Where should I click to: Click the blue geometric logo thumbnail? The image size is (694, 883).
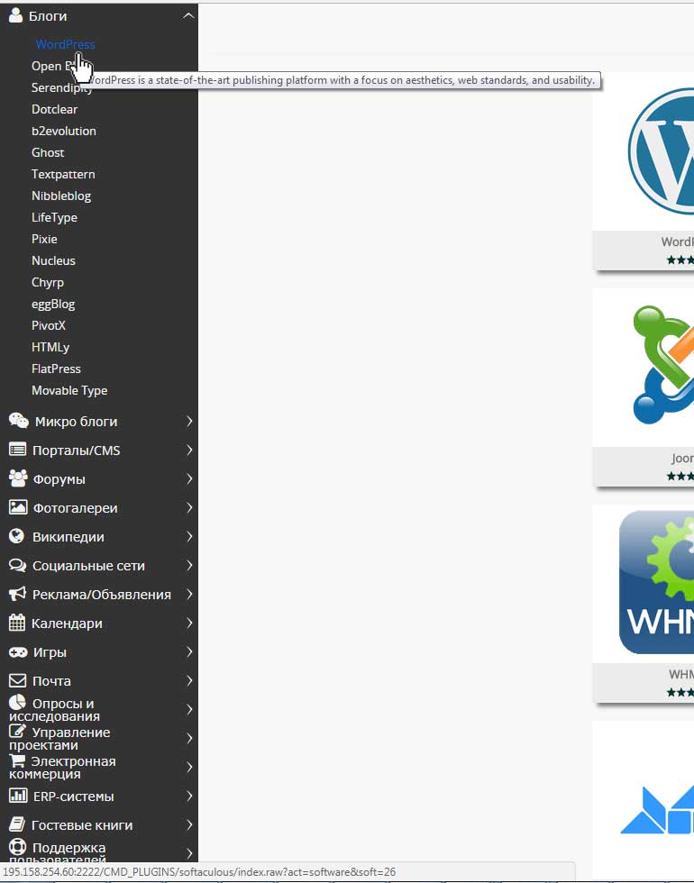(x=657, y=809)
